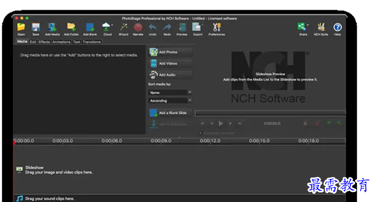Toggle the Automatic playback checkbox

pos(200,133)
